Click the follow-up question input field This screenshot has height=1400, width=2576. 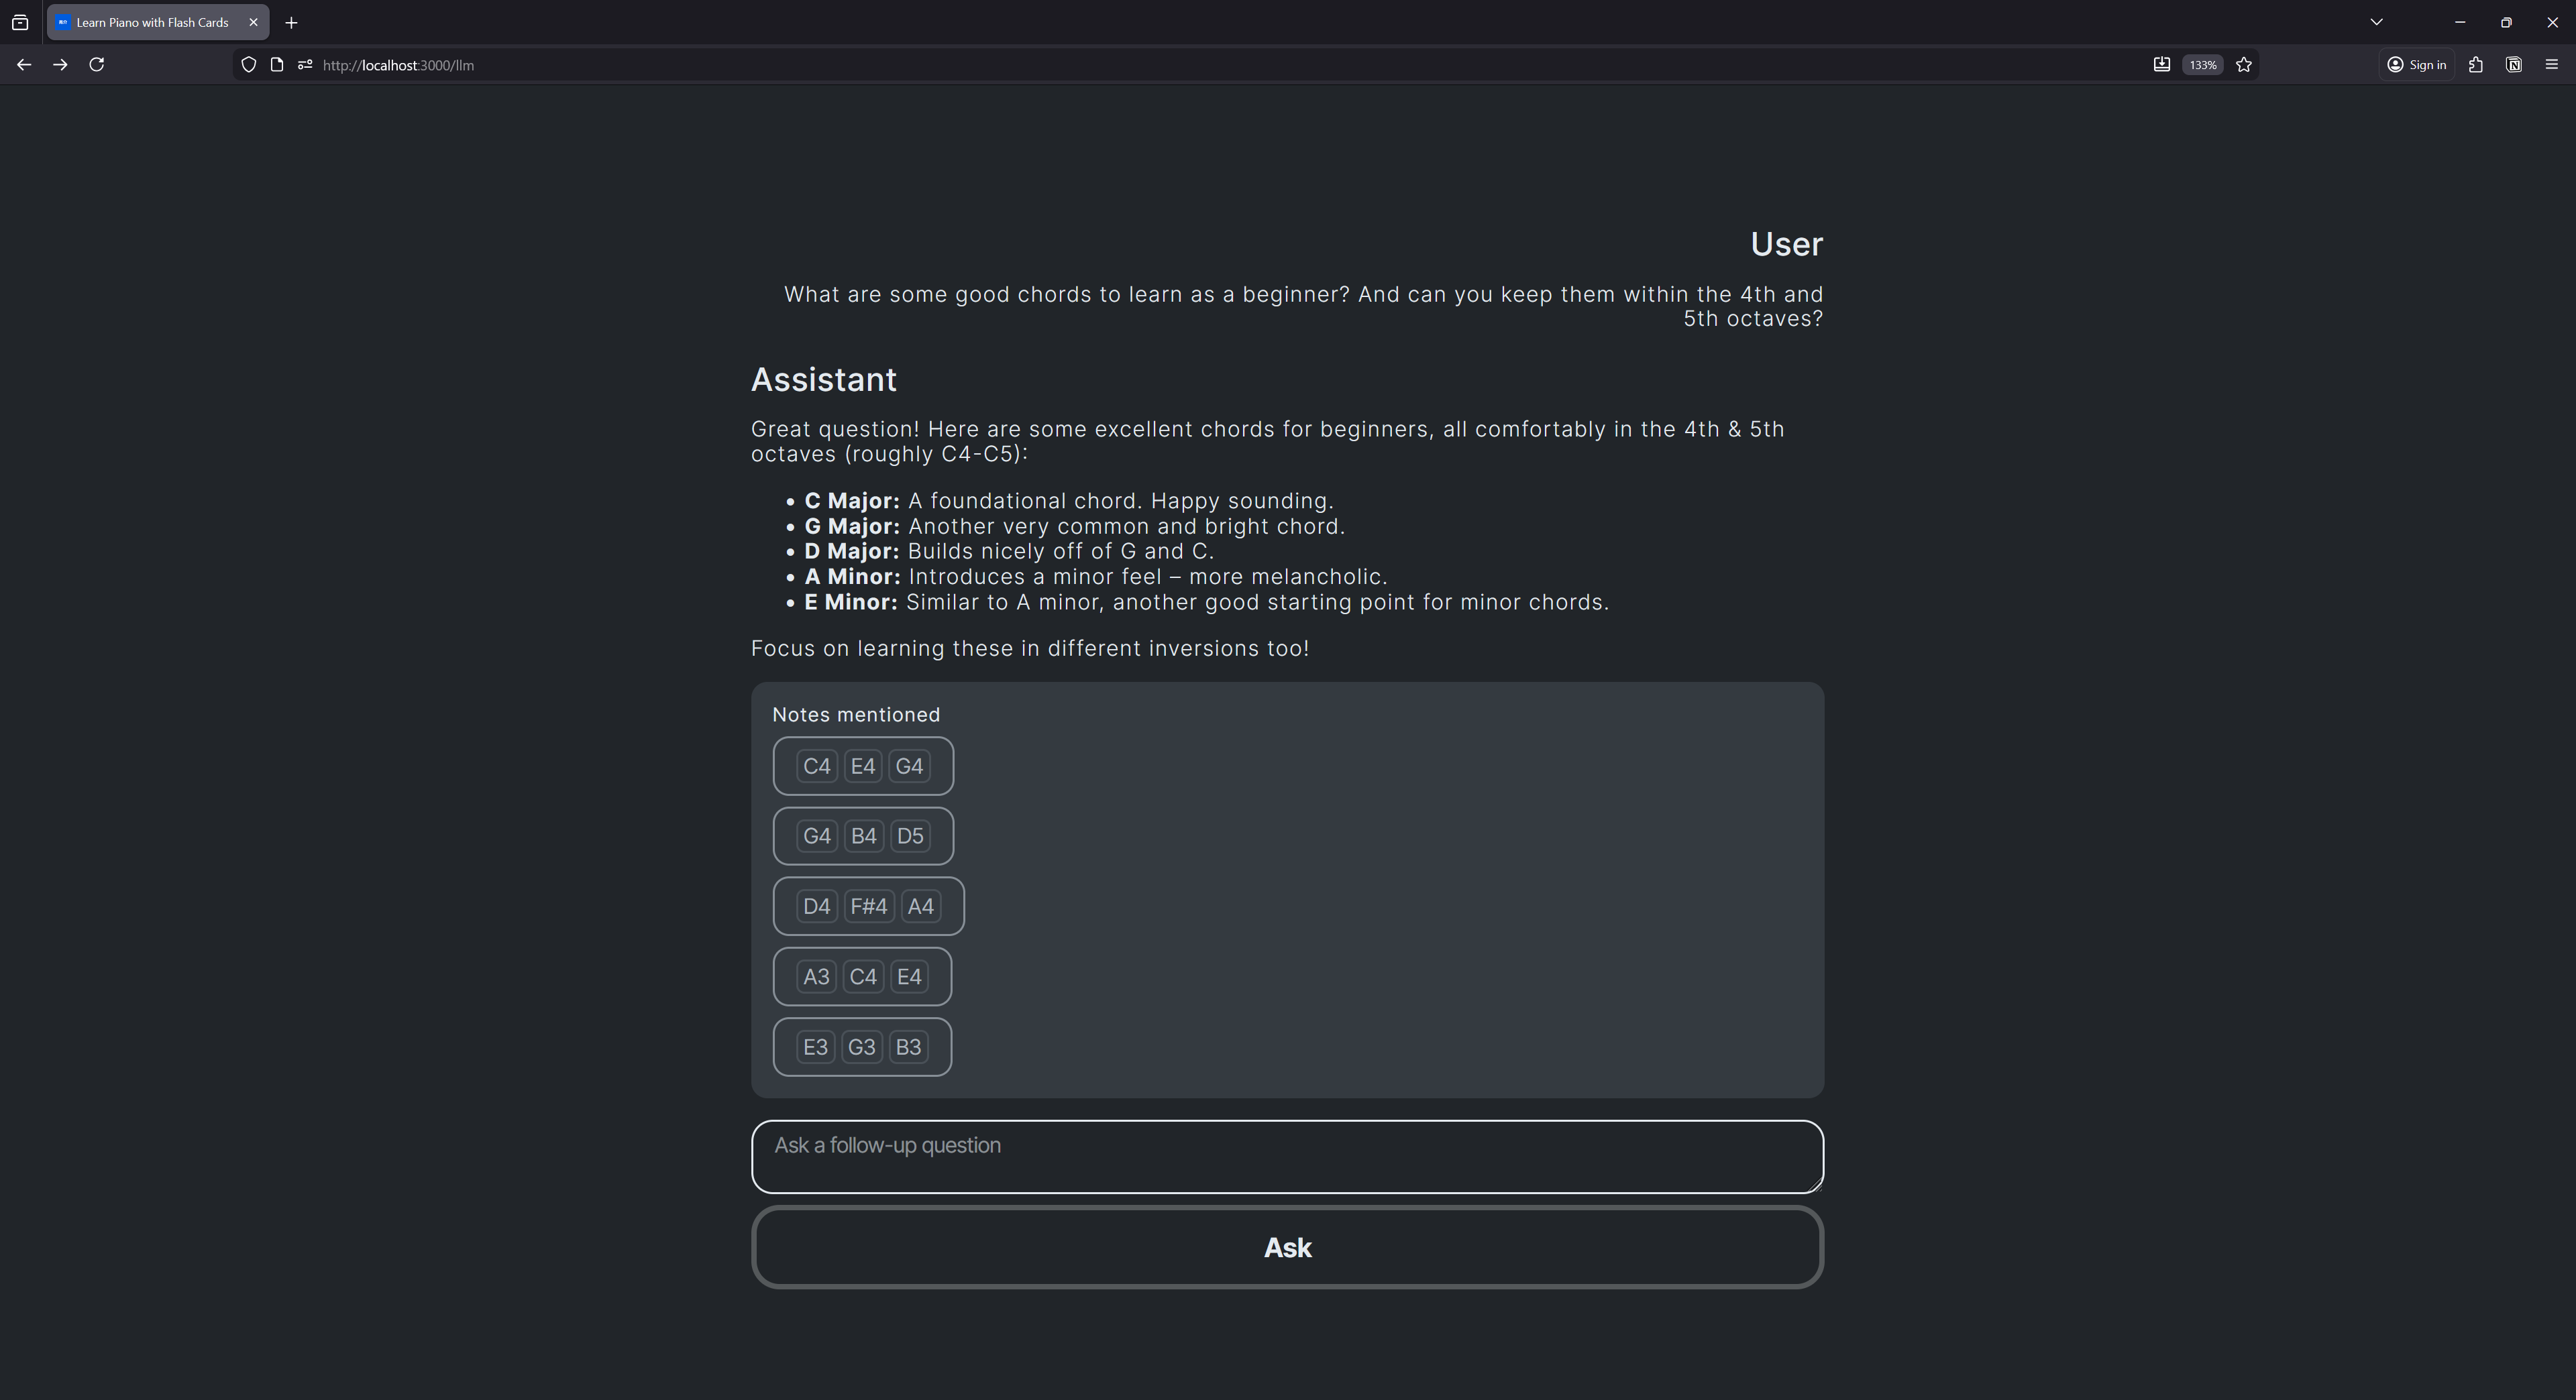pos(1287,1156)
